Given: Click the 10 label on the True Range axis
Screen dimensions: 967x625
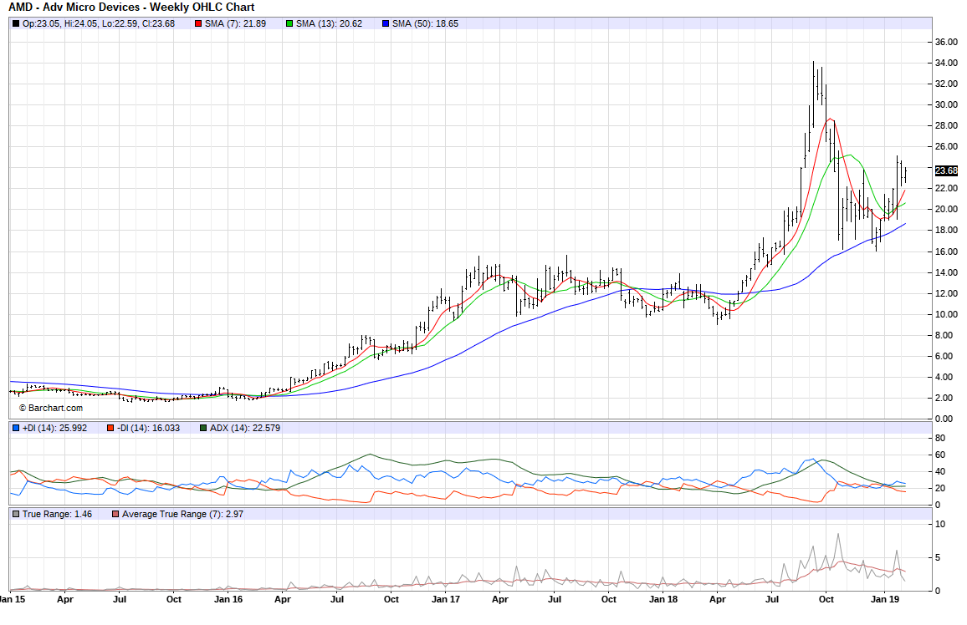Looking at the screenshot, I should (940, 525).
